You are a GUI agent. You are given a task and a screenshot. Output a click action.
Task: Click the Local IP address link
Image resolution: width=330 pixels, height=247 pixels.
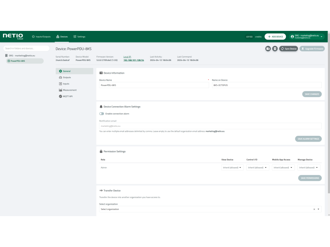(x=134, y=60)
